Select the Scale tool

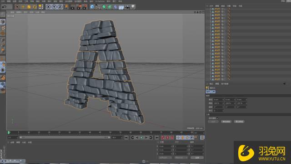click(29, 7)
